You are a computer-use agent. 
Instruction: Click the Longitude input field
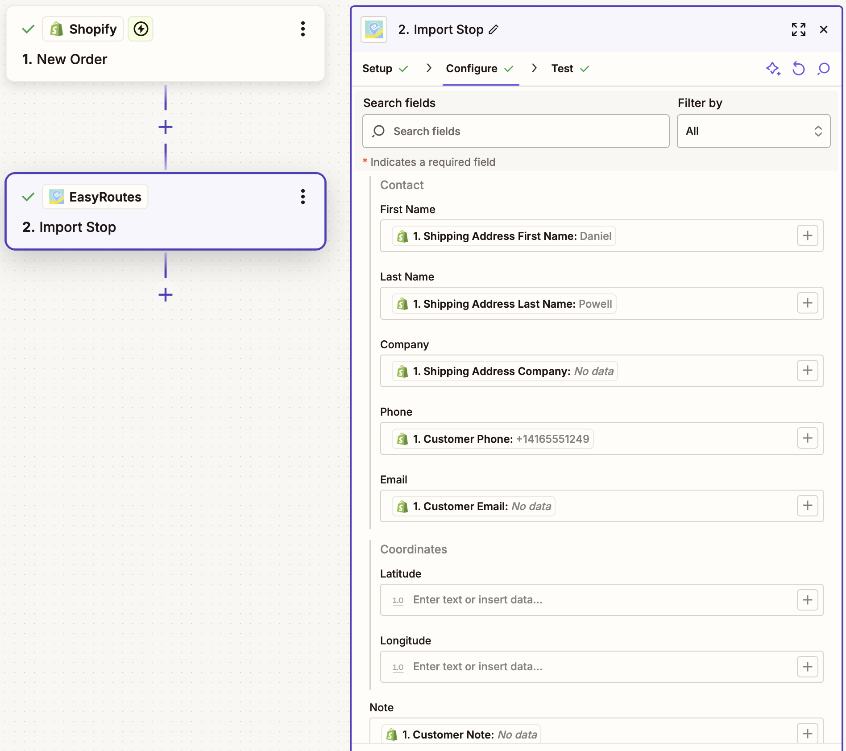point(601,667)
